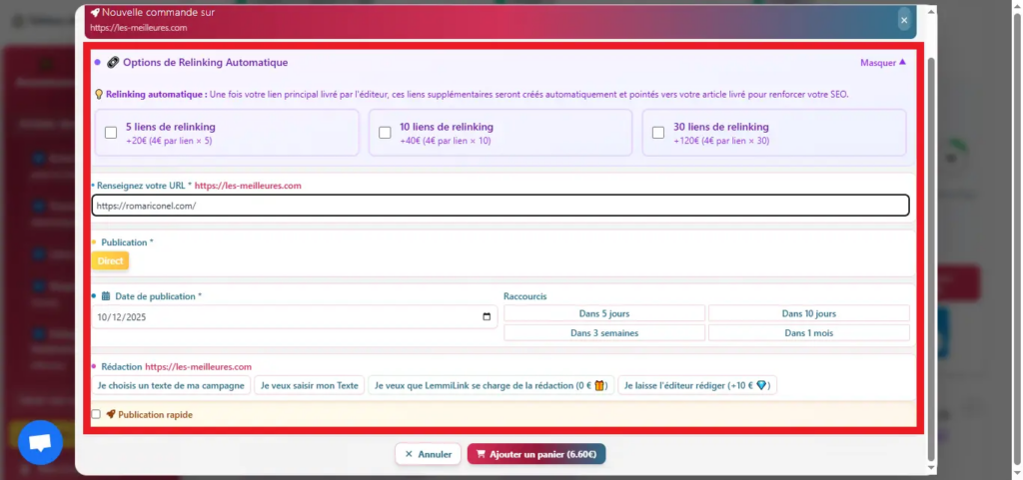Select Je laisse l'éditeur rédiger option

coord(697,385)
